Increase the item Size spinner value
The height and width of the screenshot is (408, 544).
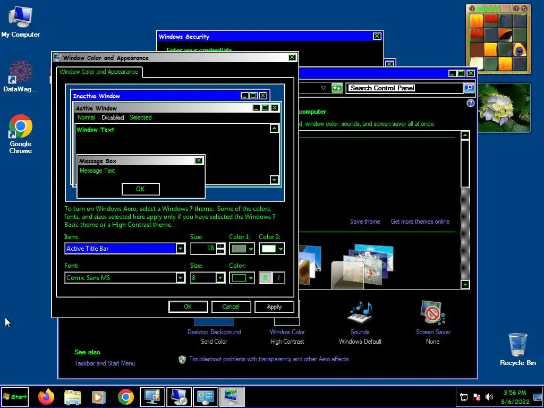(220, 246)
